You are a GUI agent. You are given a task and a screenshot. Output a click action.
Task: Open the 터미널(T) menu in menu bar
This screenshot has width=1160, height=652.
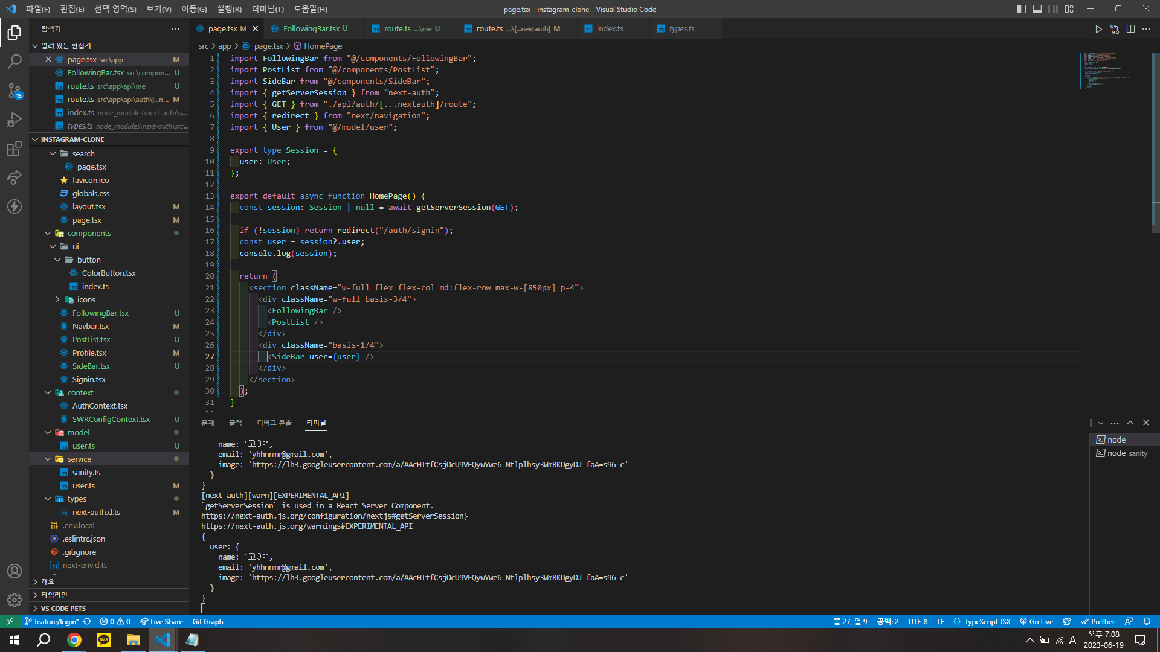coord(267,9)
